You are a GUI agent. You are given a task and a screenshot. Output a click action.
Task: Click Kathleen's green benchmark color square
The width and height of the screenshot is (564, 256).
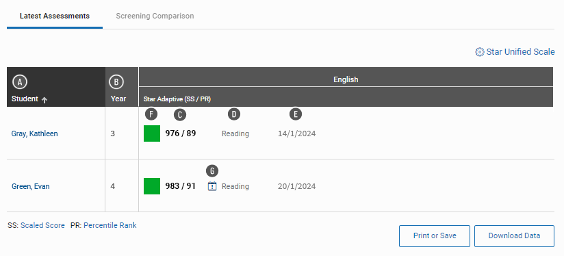(x=152, y=133)
